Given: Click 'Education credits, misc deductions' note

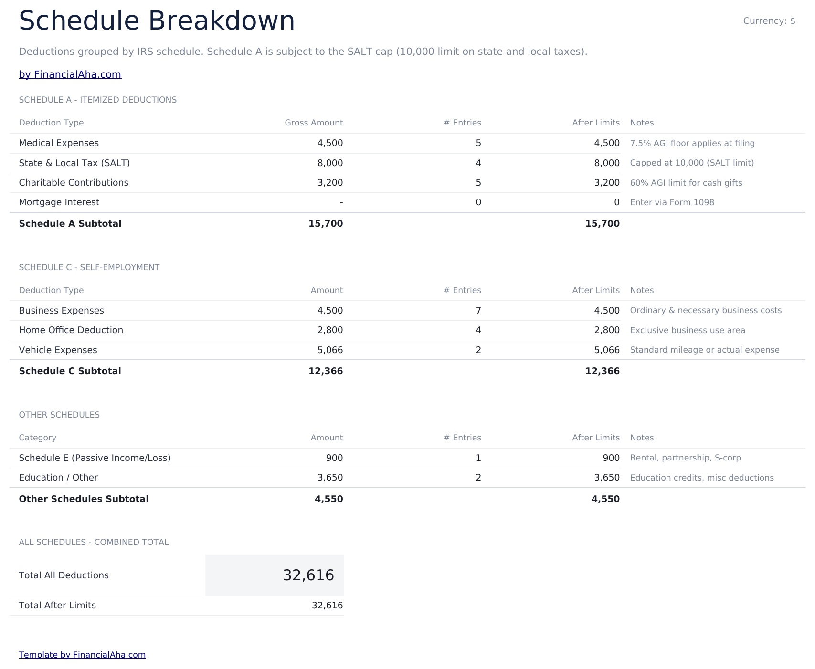Looking at the screenshot, I should tap(702, 478).
